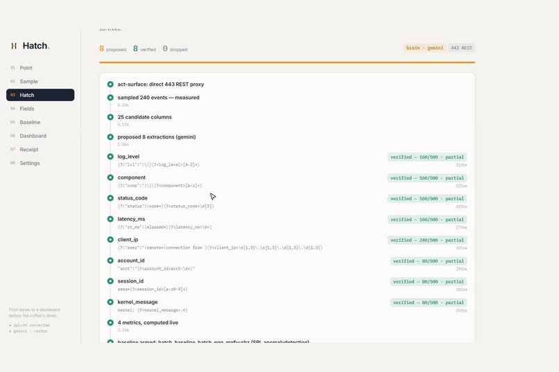Viewport: 559px width, 372px height.
Task: Click the Hatch logo icon
Action: (14, 46)
